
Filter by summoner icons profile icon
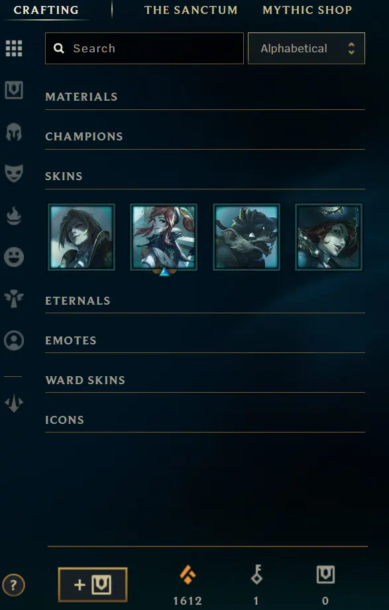point(14,340)
